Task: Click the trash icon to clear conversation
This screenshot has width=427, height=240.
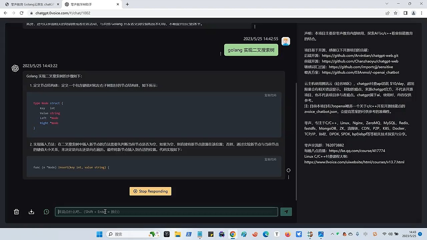Action: click(16, 212)
